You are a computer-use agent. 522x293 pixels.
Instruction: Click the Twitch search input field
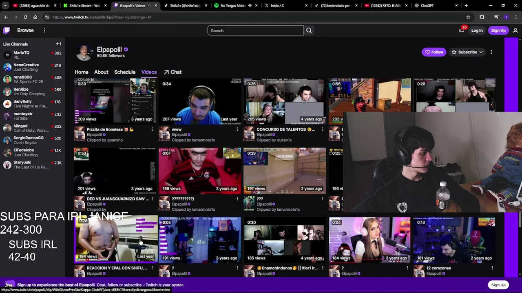coord(256,31)
